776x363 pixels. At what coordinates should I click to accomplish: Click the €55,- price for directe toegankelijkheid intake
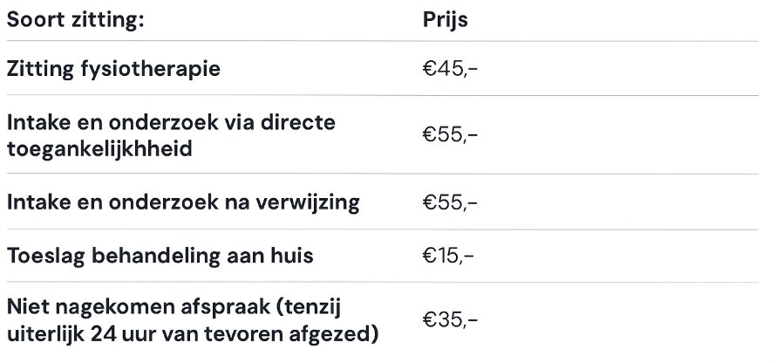pos(450,134)
